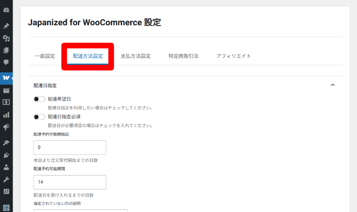Toggle the 配達希望日 switch
The height and width of the screenshot is (212, 357).
click(x=39, y=99)
